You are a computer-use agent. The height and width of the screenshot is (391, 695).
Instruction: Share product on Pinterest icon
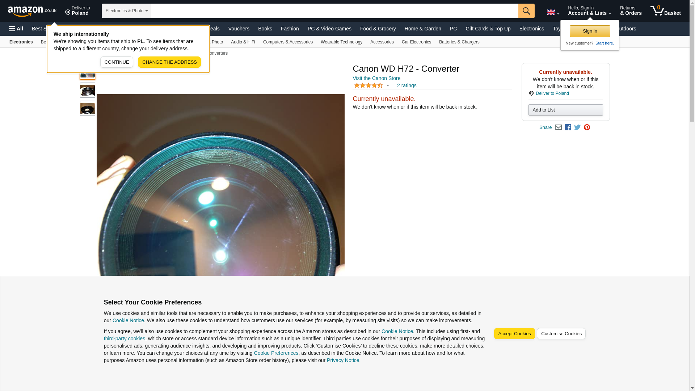pyautogui.click(x=587, y=127)
